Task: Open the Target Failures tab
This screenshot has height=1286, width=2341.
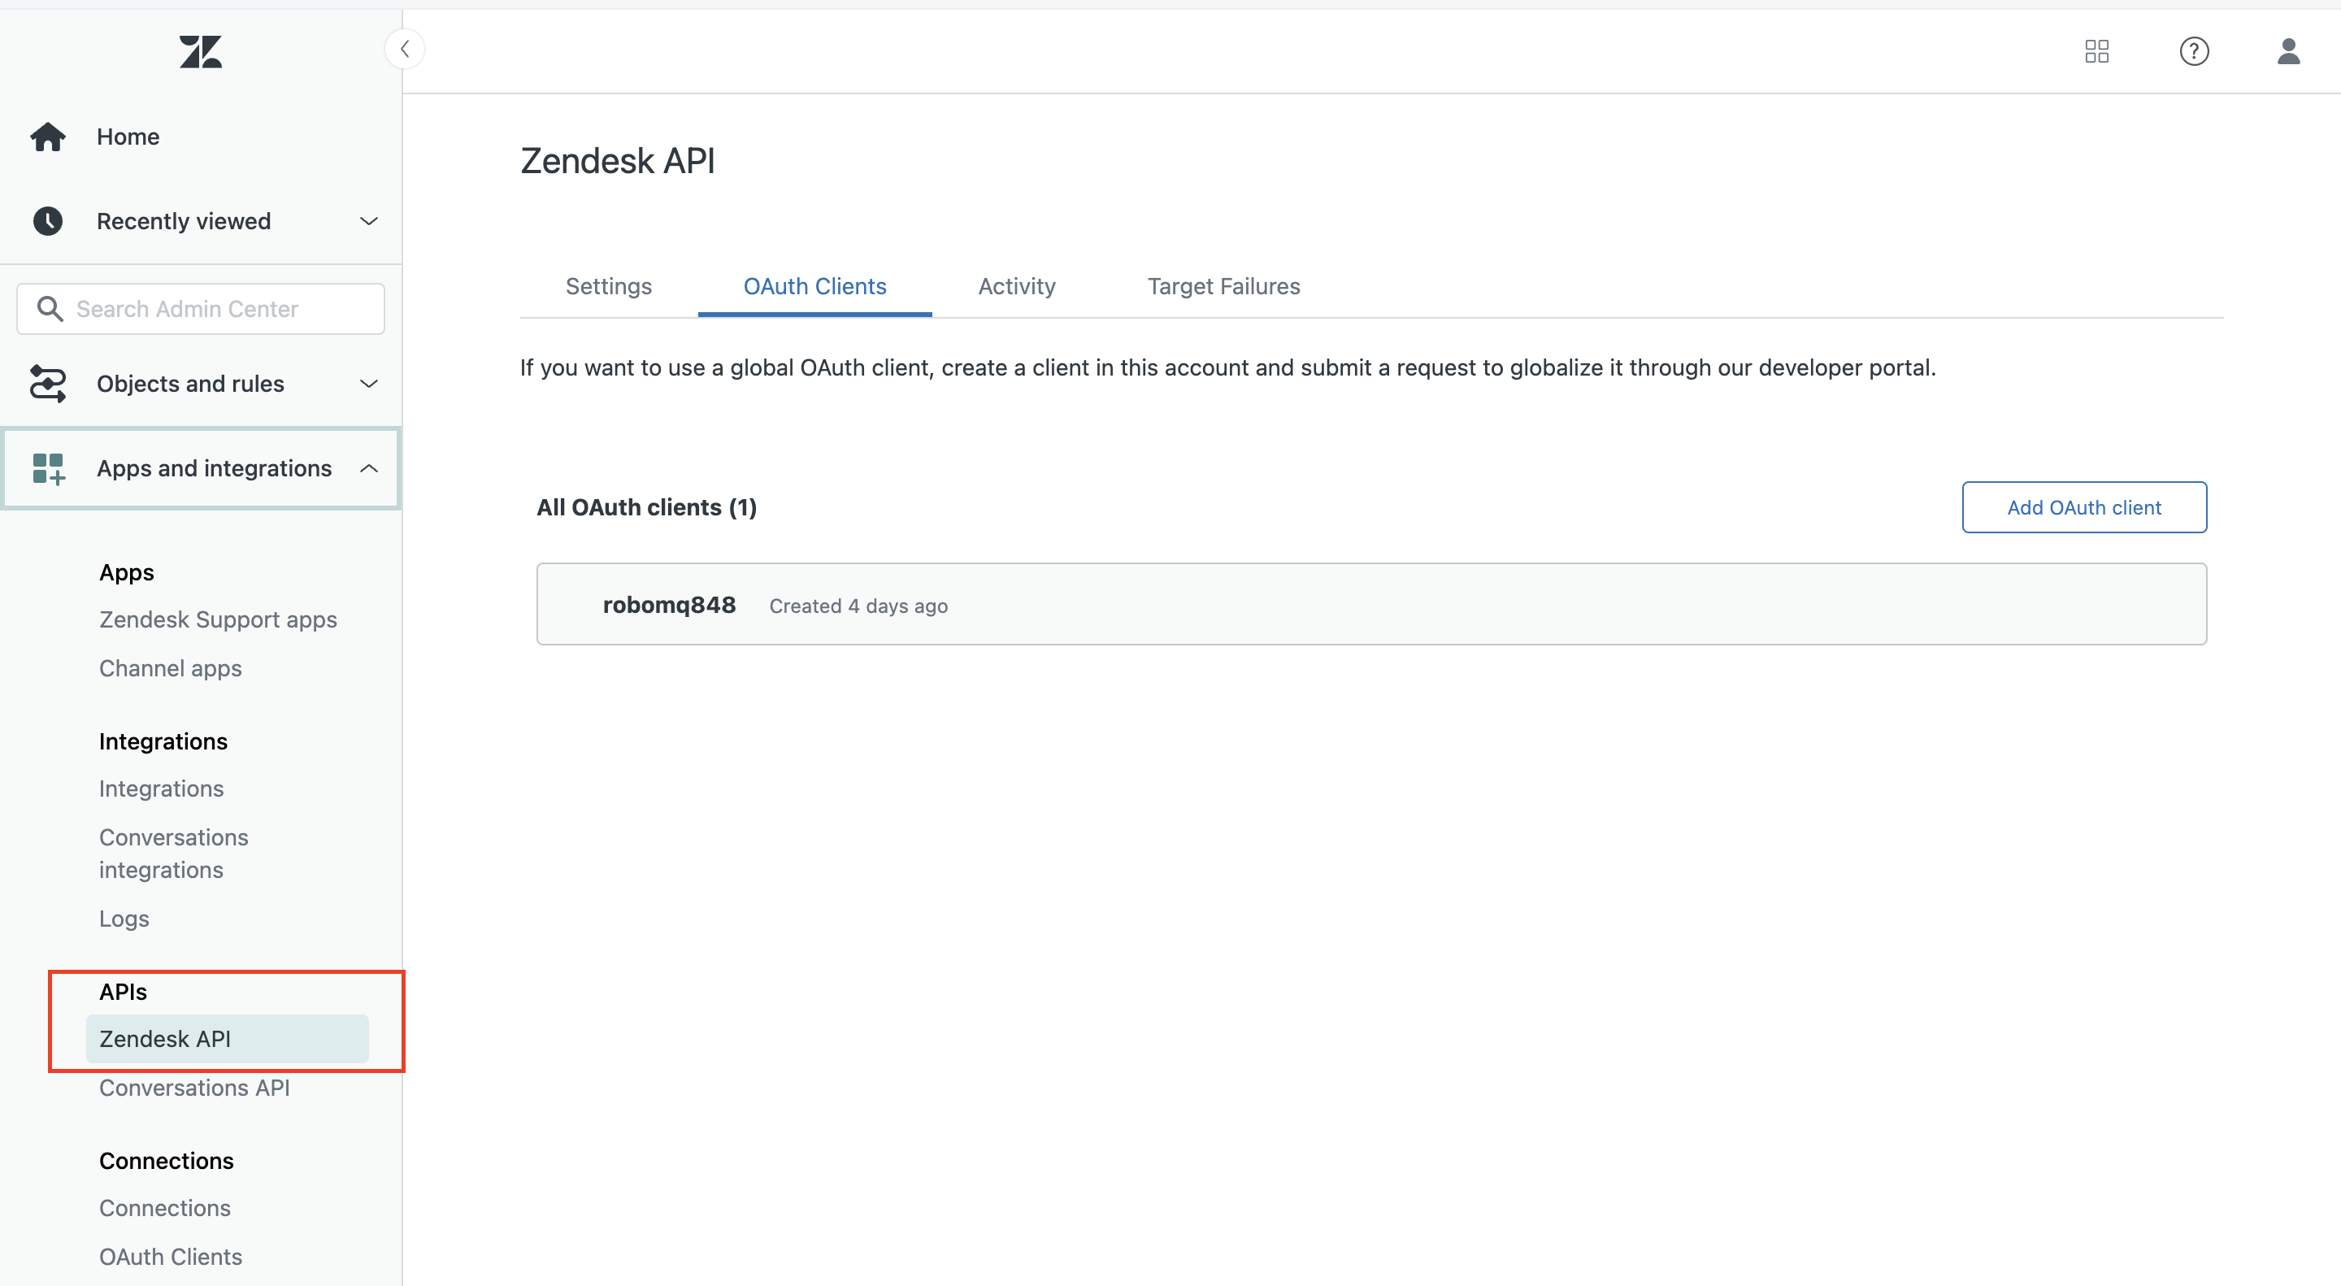Action: 1223,286
